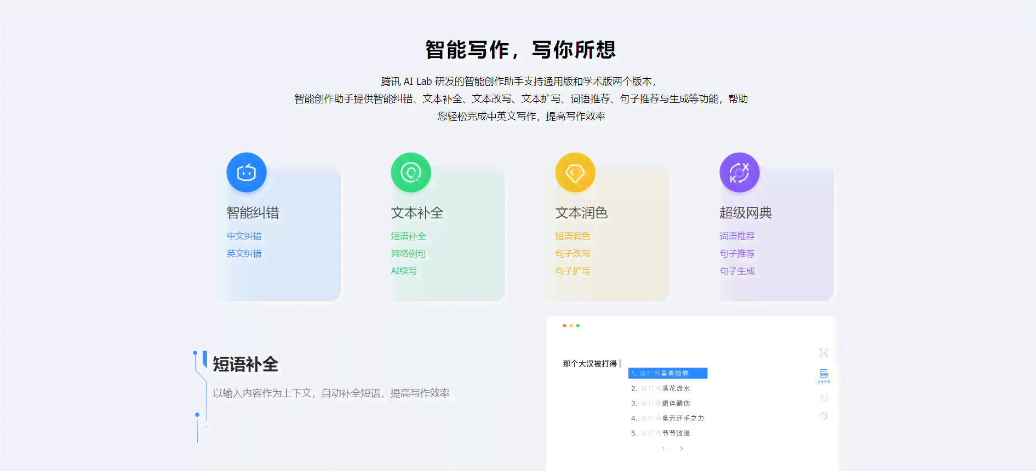The image size is (1036, 471).
Task: Choose suggestion 2 落花流水
Action: [661, 388]
